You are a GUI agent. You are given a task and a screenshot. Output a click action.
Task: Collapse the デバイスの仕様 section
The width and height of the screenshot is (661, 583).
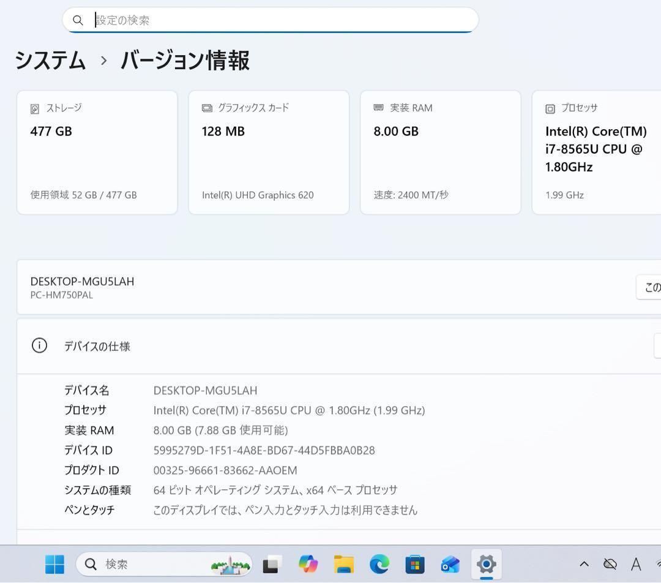(x=658, y=345)
